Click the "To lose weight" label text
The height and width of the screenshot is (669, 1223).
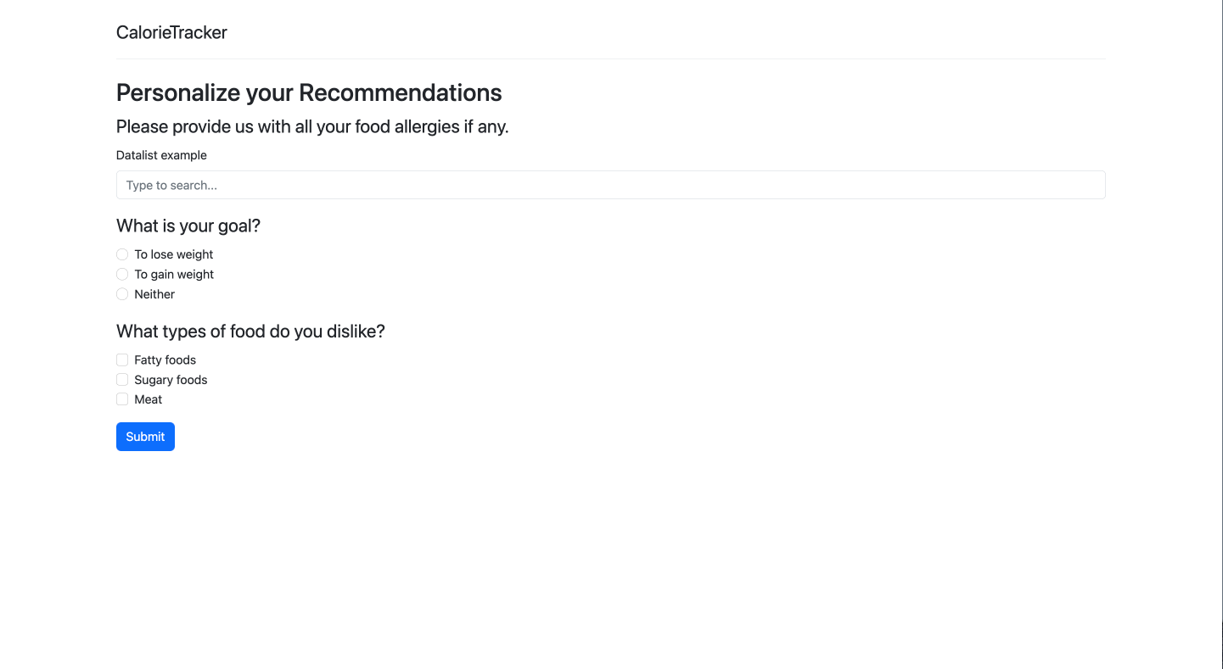point(173,254)
